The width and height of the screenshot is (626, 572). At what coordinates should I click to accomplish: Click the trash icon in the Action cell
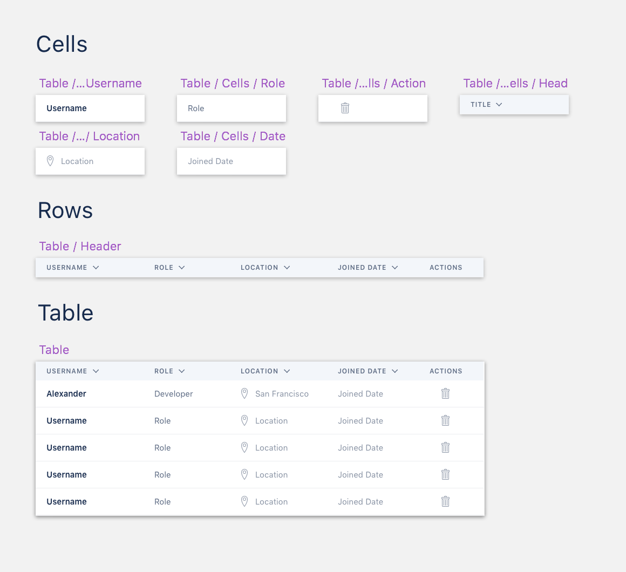(x=345, y=108)
